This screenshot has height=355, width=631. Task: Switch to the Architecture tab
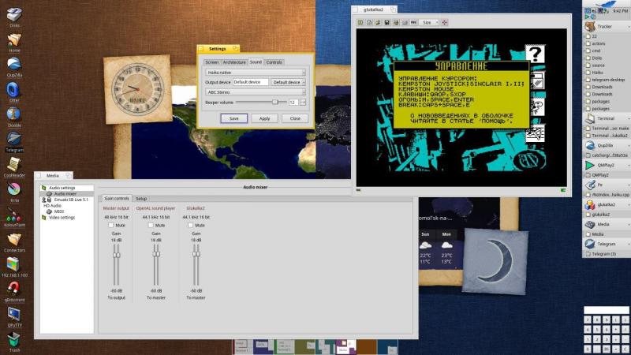tap(234, 62)
